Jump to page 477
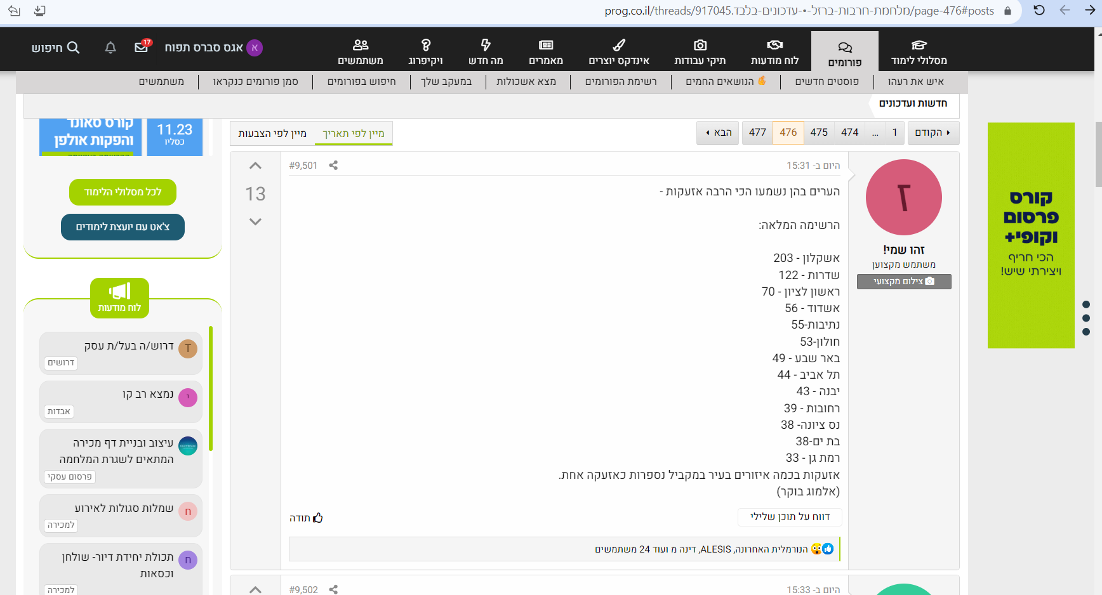Viewport: 1102px width, 595px height. (x=757, y=133)
